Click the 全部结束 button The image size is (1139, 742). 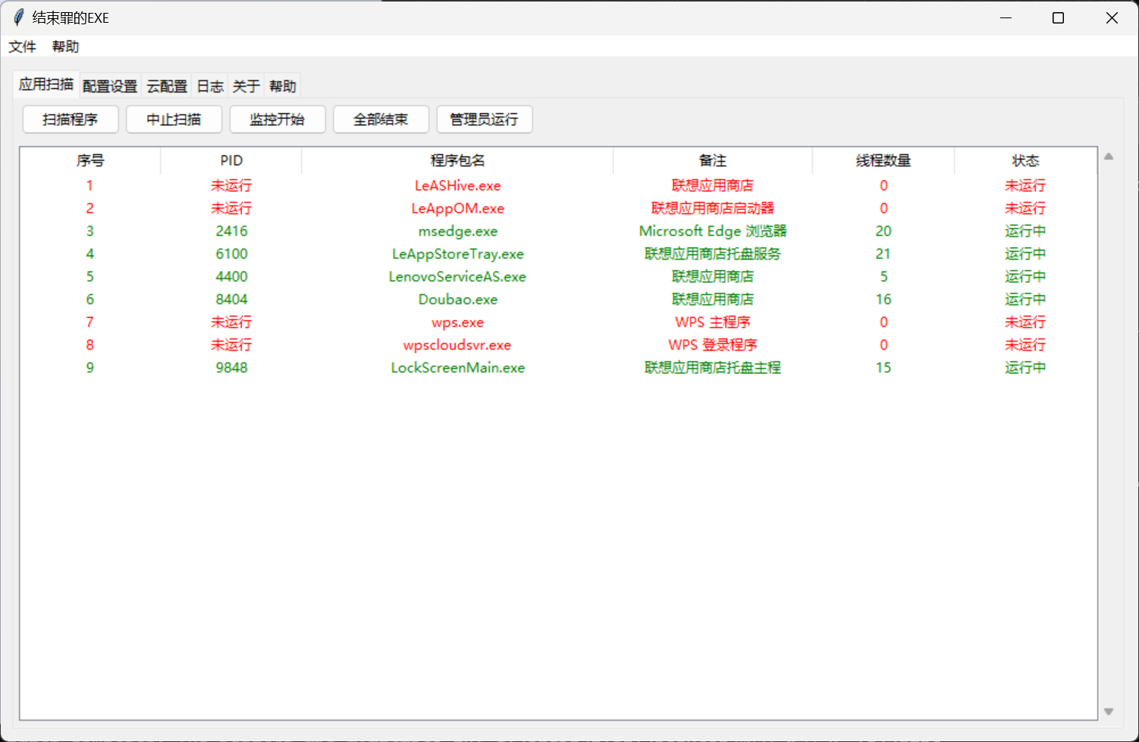[381, 119]
